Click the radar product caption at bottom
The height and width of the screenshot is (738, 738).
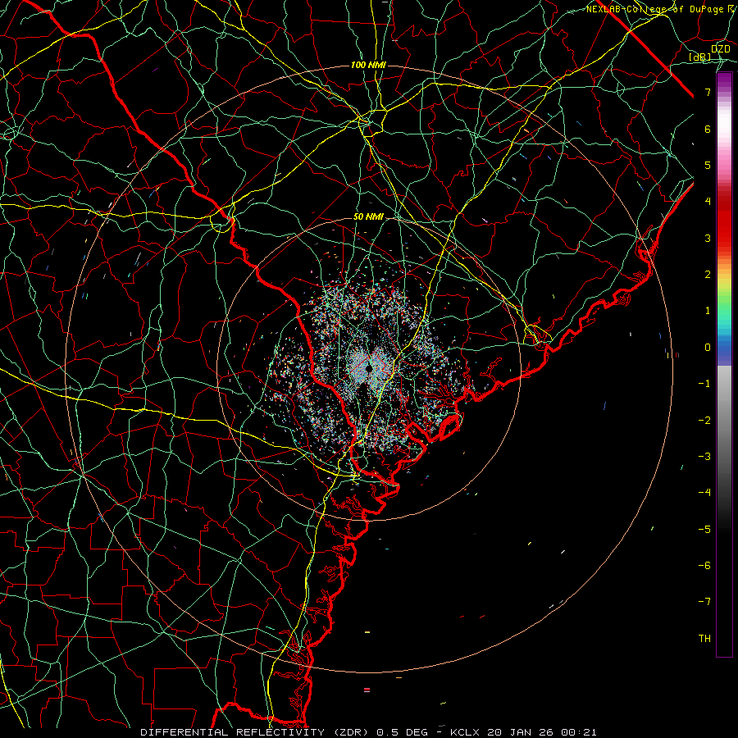[368, 732]
